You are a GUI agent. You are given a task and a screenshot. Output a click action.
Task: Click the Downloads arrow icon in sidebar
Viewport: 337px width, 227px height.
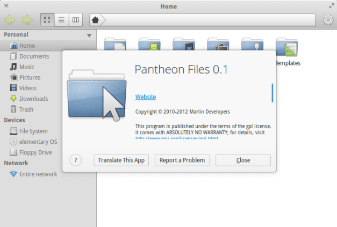click(x=13, y=99)
